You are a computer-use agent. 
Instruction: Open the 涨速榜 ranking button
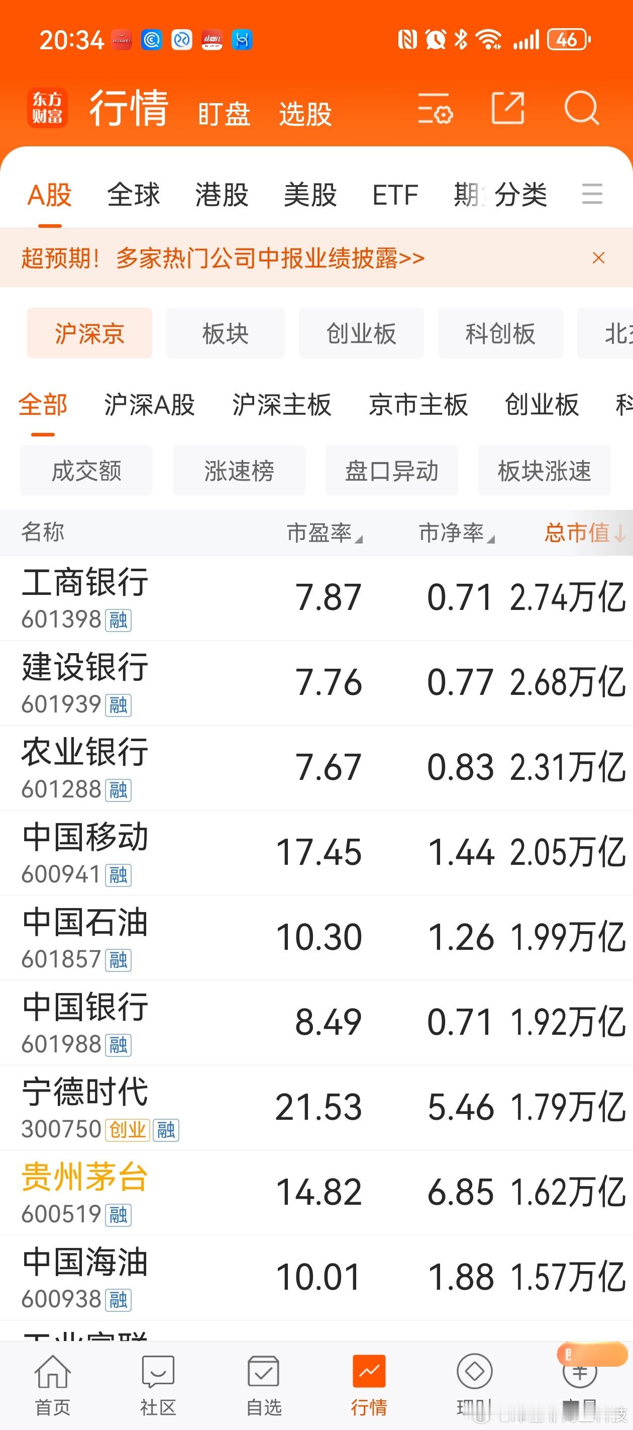pos(239,470)
